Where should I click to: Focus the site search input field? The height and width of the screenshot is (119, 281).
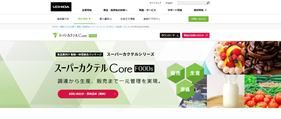[192, 3]
